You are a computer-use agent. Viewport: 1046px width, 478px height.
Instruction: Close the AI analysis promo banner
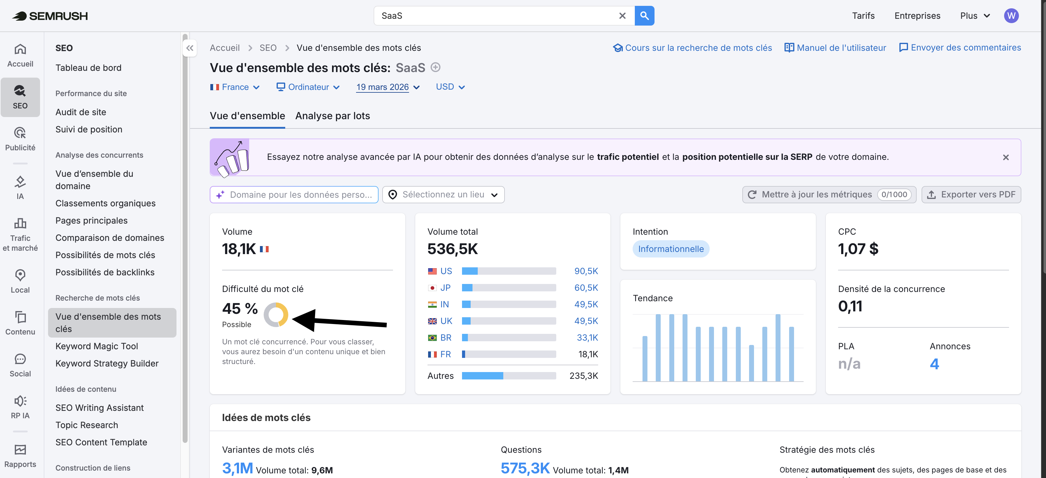click(1006, 157)
